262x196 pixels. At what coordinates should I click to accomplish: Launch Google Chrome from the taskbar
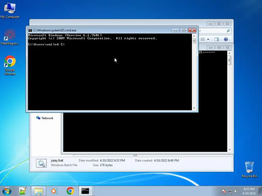(x=70, y=191)
